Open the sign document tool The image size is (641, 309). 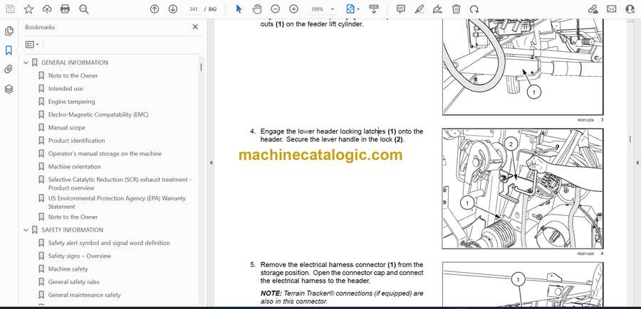(437, 9)
